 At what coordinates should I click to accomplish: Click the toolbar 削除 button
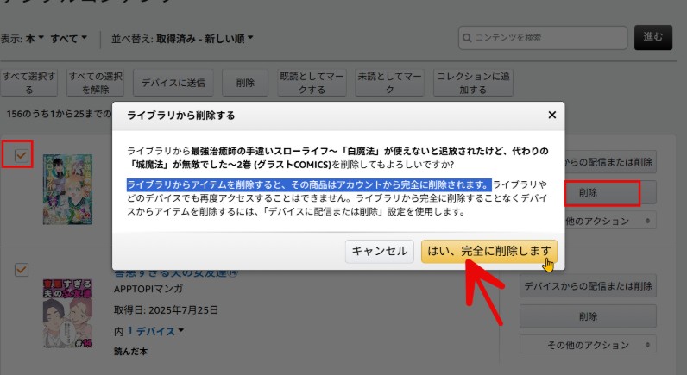pyautogui.click(x=244, y=83)
